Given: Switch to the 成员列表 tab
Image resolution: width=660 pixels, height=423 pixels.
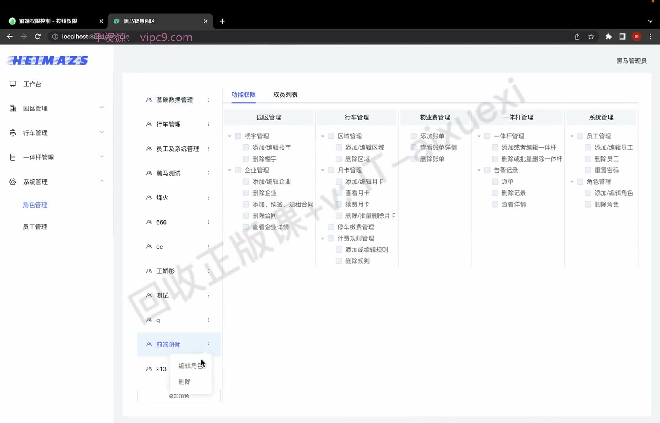Looking at the screenshot, I should point(285,94).
